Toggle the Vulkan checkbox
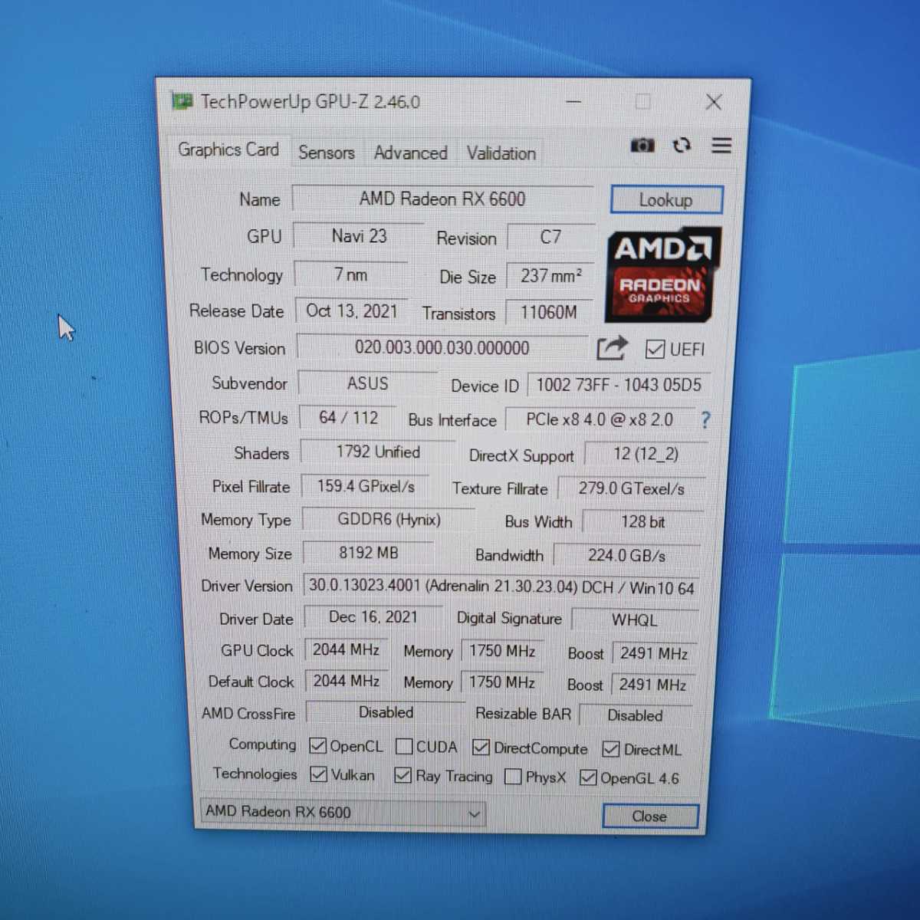 pyautogui.click(x=318, y=775)
